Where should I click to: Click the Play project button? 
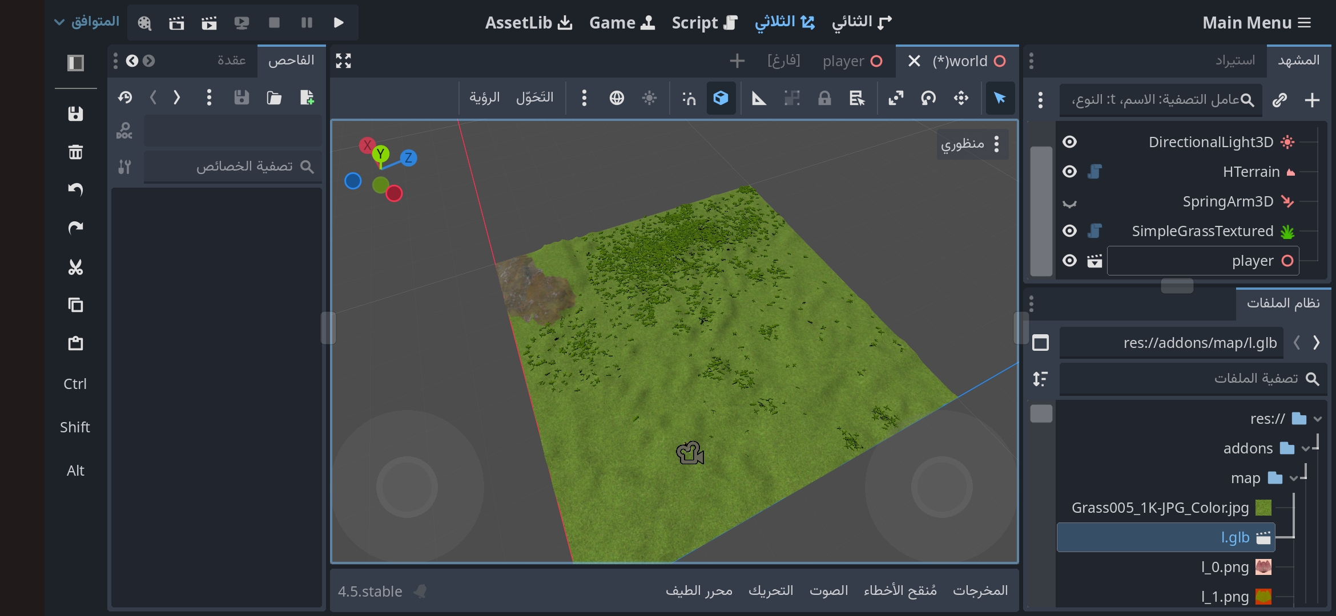(x=339, y=23)
